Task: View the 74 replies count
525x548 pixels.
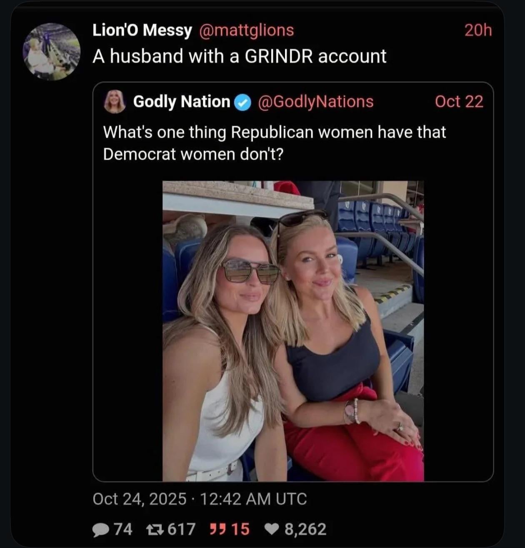Action: (x=123, y=529)
